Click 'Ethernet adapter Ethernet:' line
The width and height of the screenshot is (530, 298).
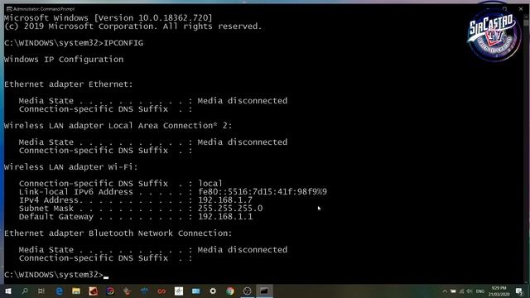tap(69, 84)
